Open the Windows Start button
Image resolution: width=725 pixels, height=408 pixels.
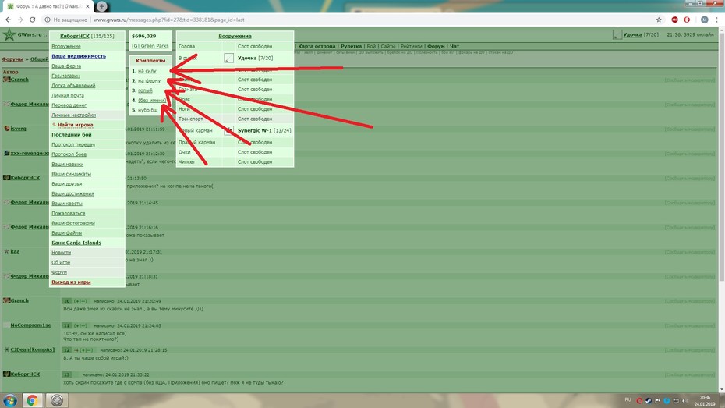9,400
